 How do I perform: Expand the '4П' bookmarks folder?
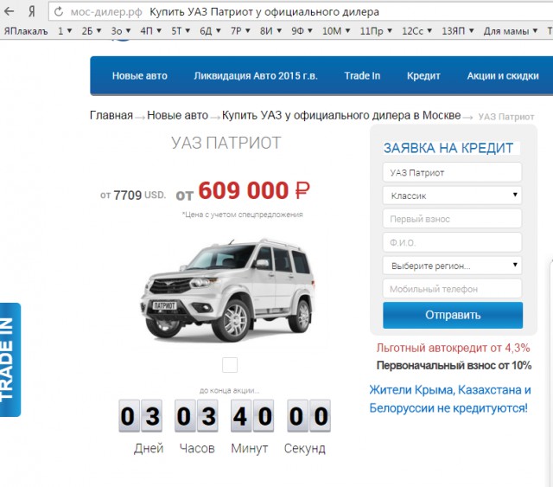click(150, 31)
